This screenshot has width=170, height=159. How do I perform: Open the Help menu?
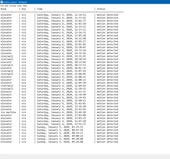pyautogui.click(x=25, y=6)
